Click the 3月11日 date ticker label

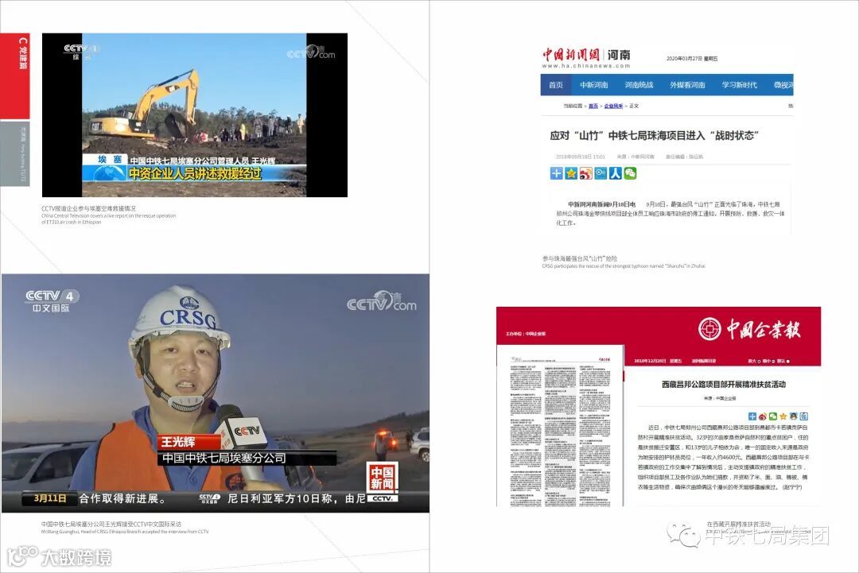point(50,498)
